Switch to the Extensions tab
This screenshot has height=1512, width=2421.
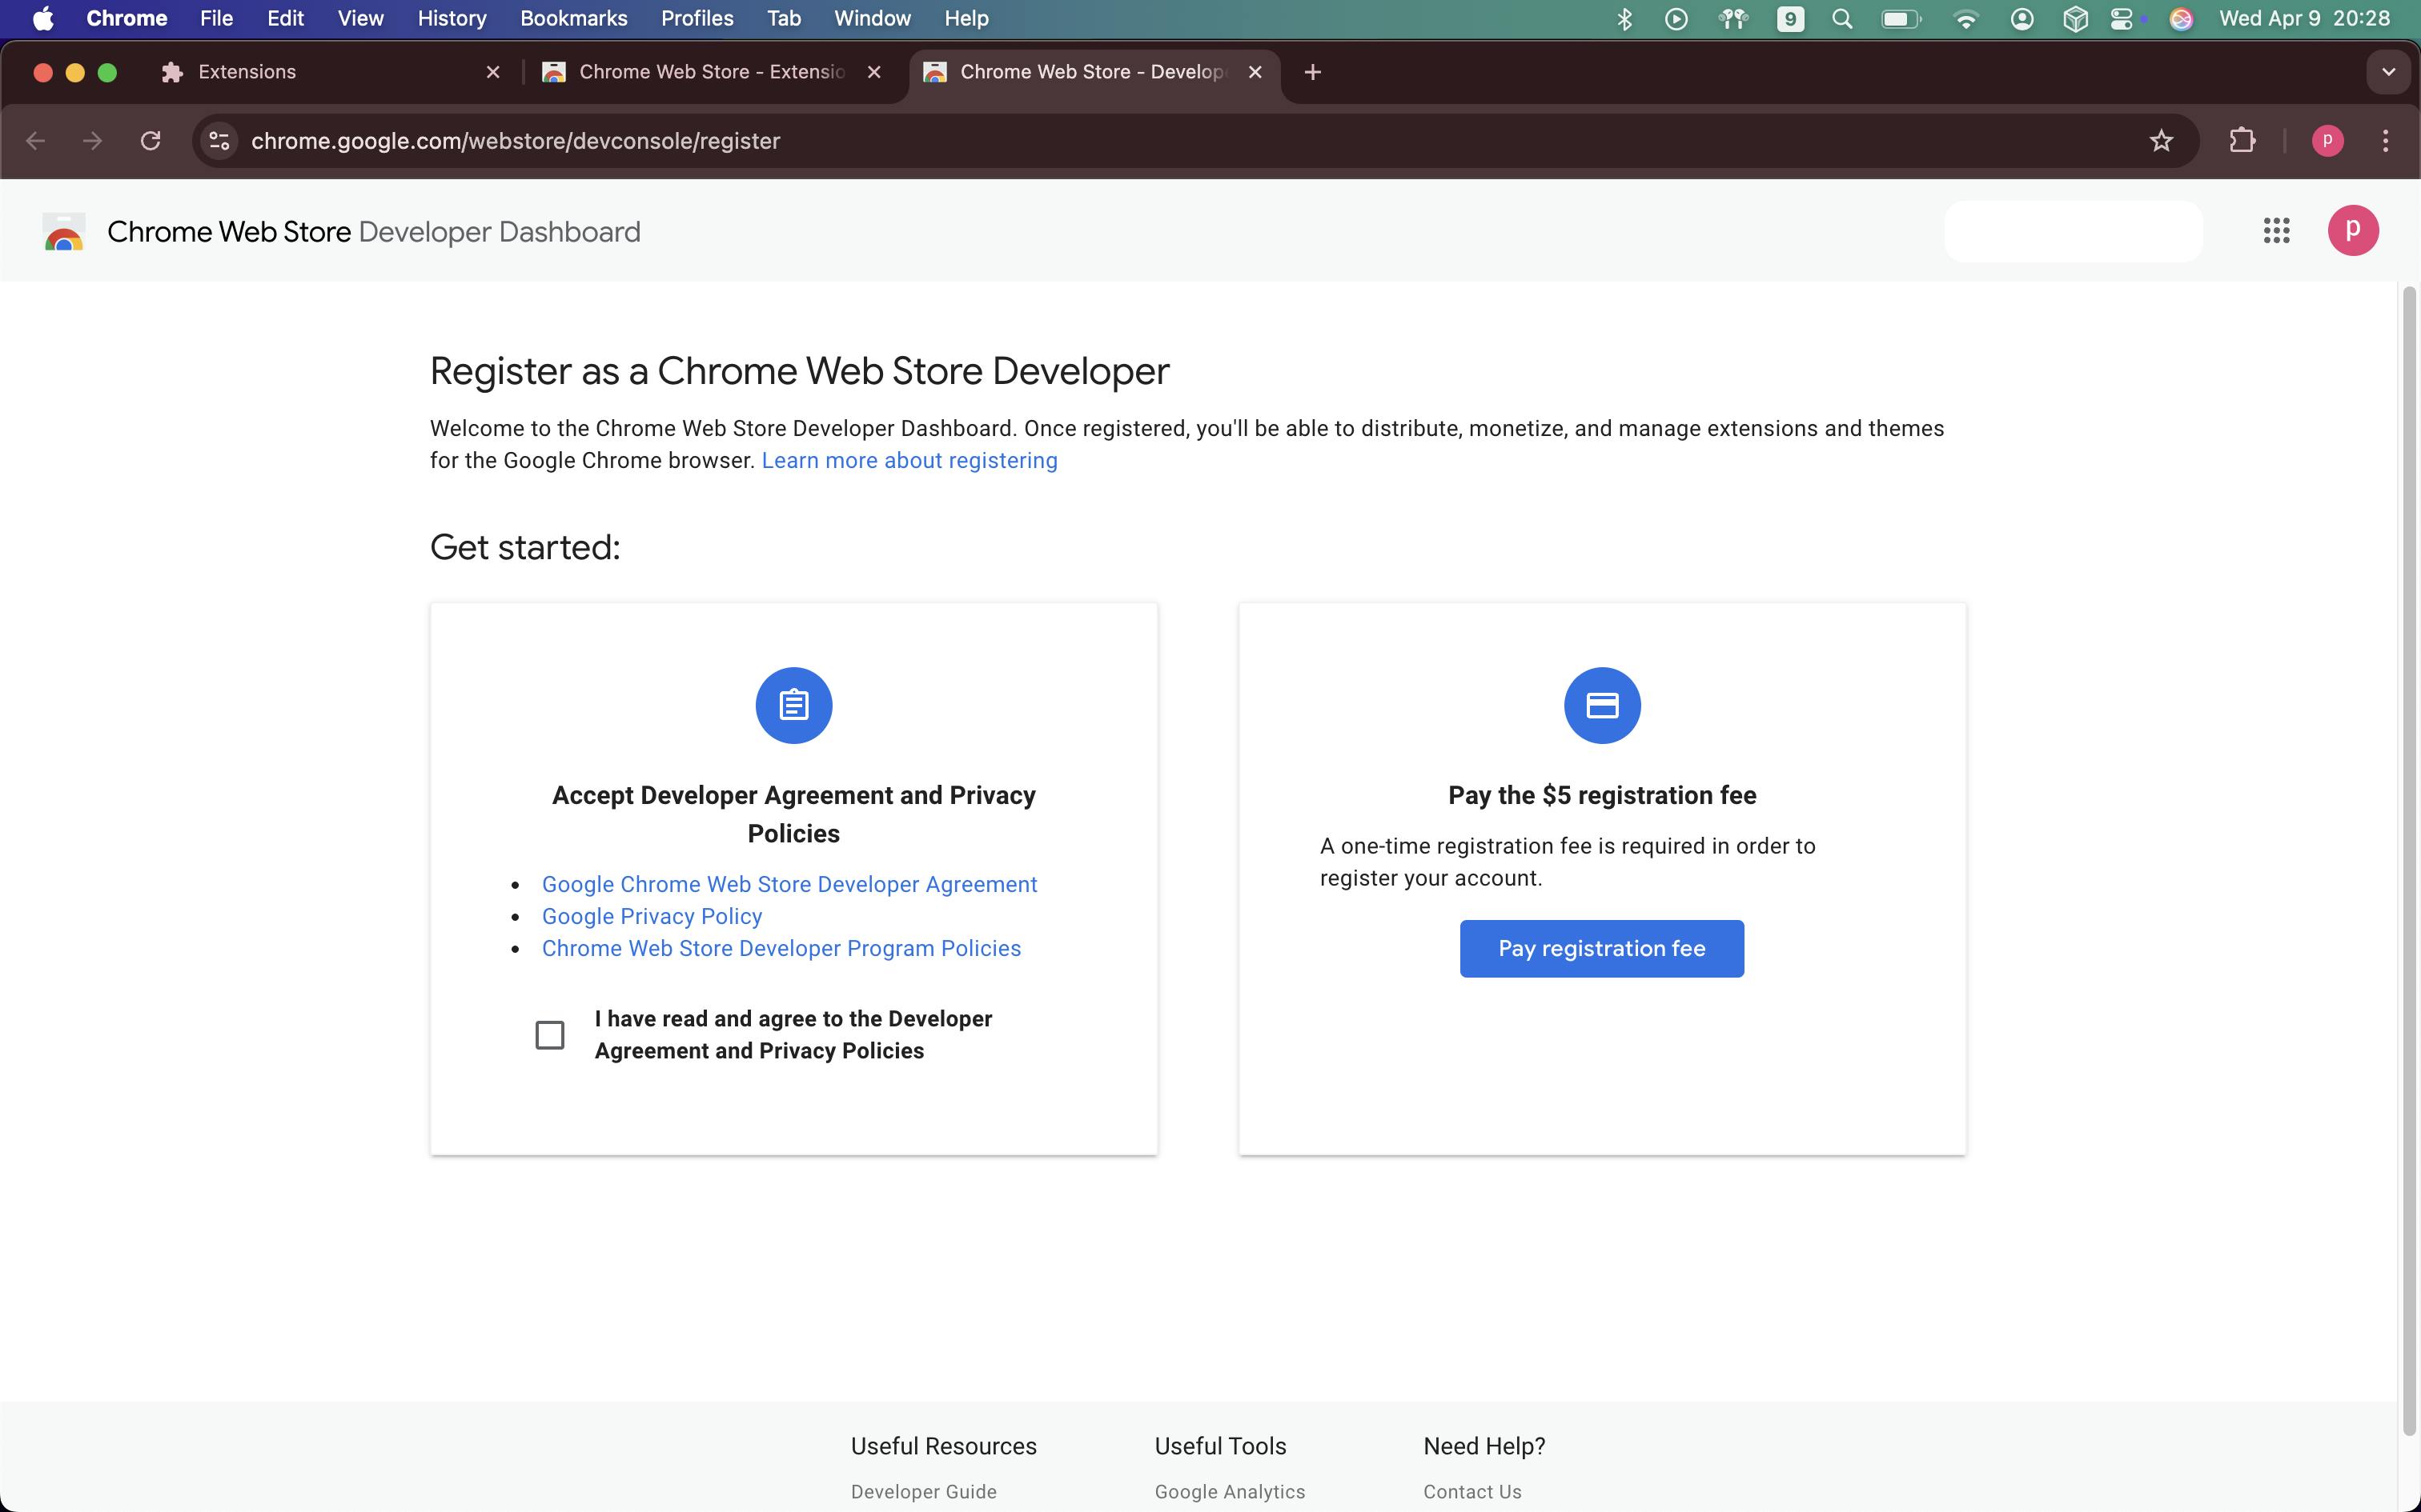(247, 72)
